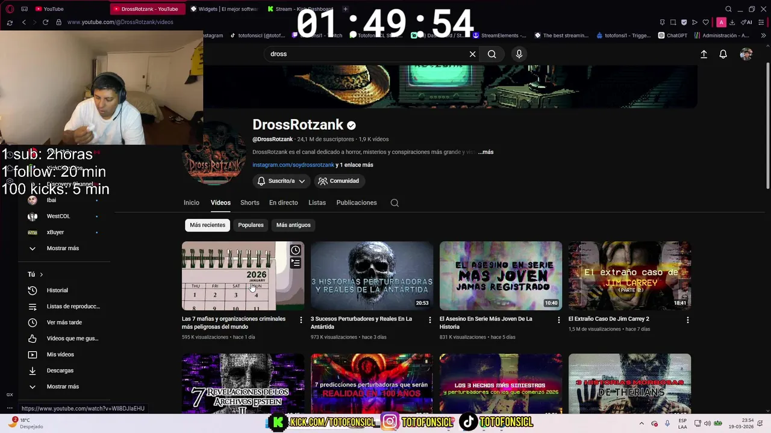The image size is (771, 433).
Task: Switch to the Shorts channel tab
Action: click(x=250, y=203)
